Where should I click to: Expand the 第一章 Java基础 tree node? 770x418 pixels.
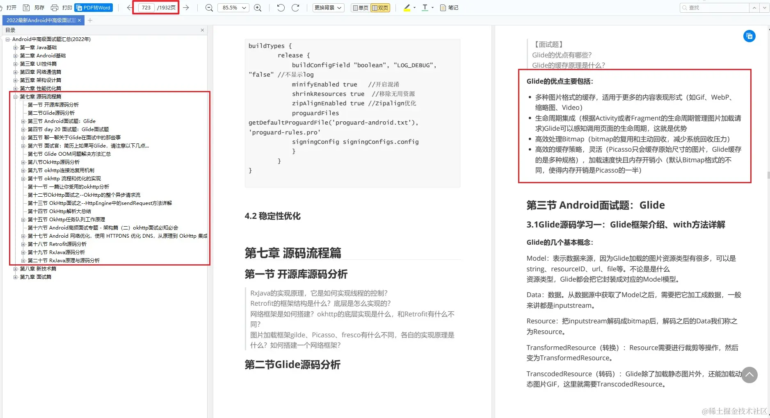(15, 47)
